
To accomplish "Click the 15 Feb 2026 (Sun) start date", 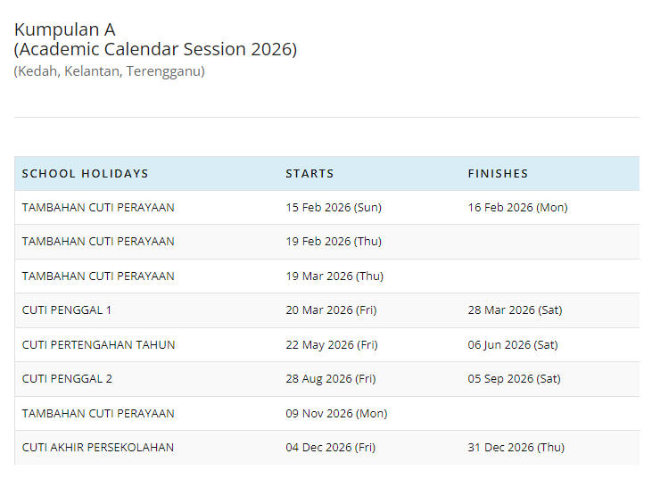I will (333, 208).
